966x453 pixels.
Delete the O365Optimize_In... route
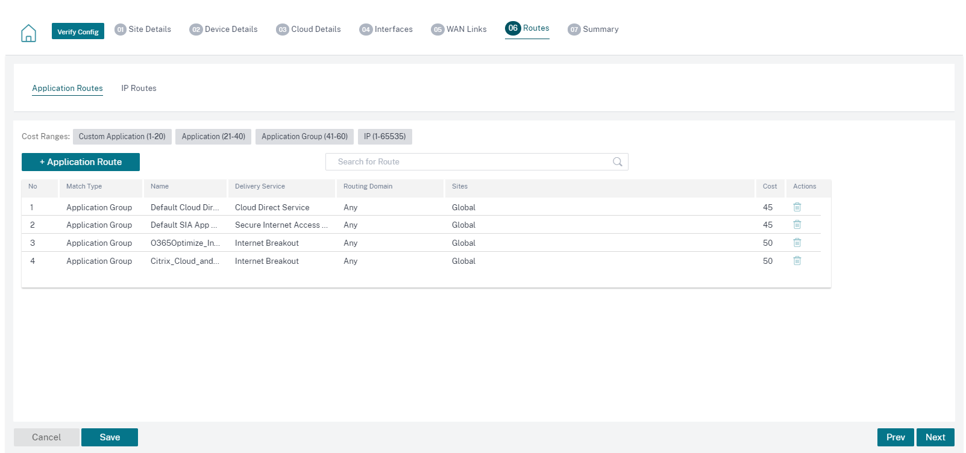[797, 243]
